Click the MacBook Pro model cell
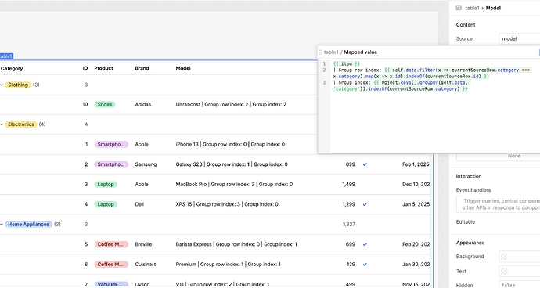Screen dimensions: 540x288 click(234, 185)
